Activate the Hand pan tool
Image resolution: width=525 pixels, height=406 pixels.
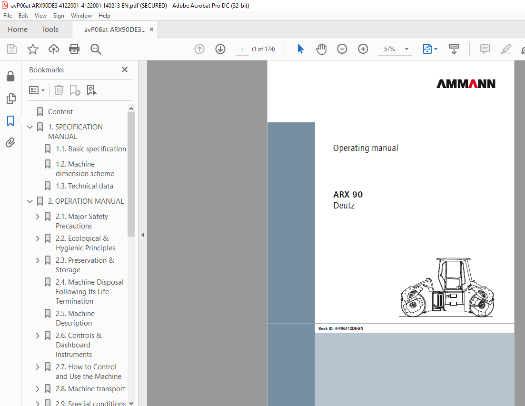(x=321, y=49)
